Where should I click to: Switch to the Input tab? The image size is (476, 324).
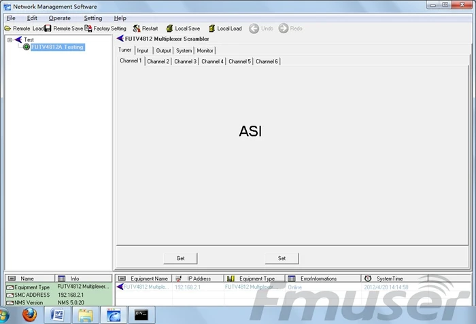[x=142, y=51]
